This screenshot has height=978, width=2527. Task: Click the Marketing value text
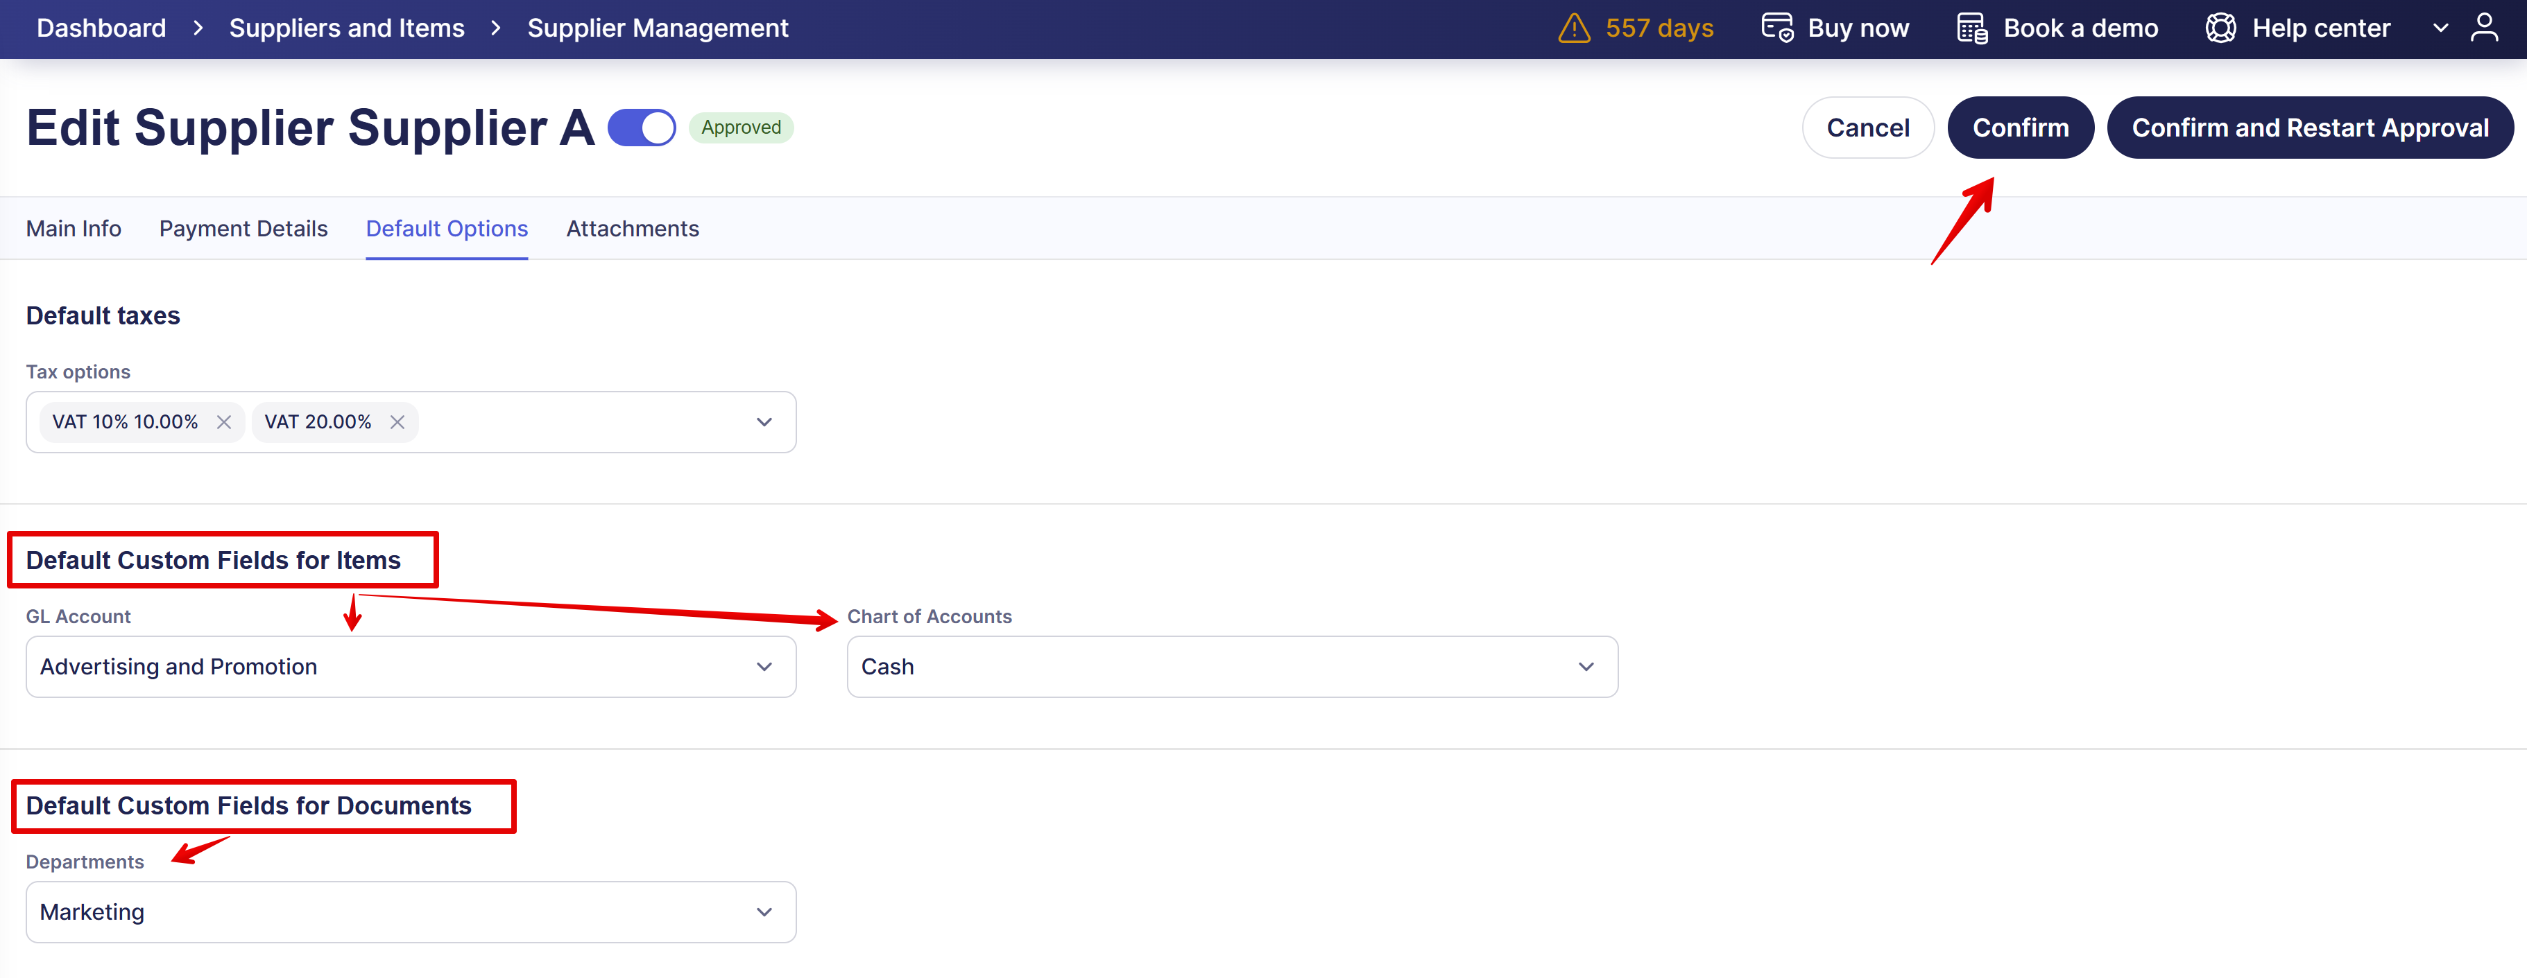coord(92,912)
